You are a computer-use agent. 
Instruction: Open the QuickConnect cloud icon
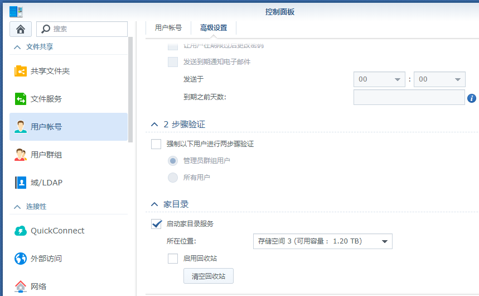point(21,231)
